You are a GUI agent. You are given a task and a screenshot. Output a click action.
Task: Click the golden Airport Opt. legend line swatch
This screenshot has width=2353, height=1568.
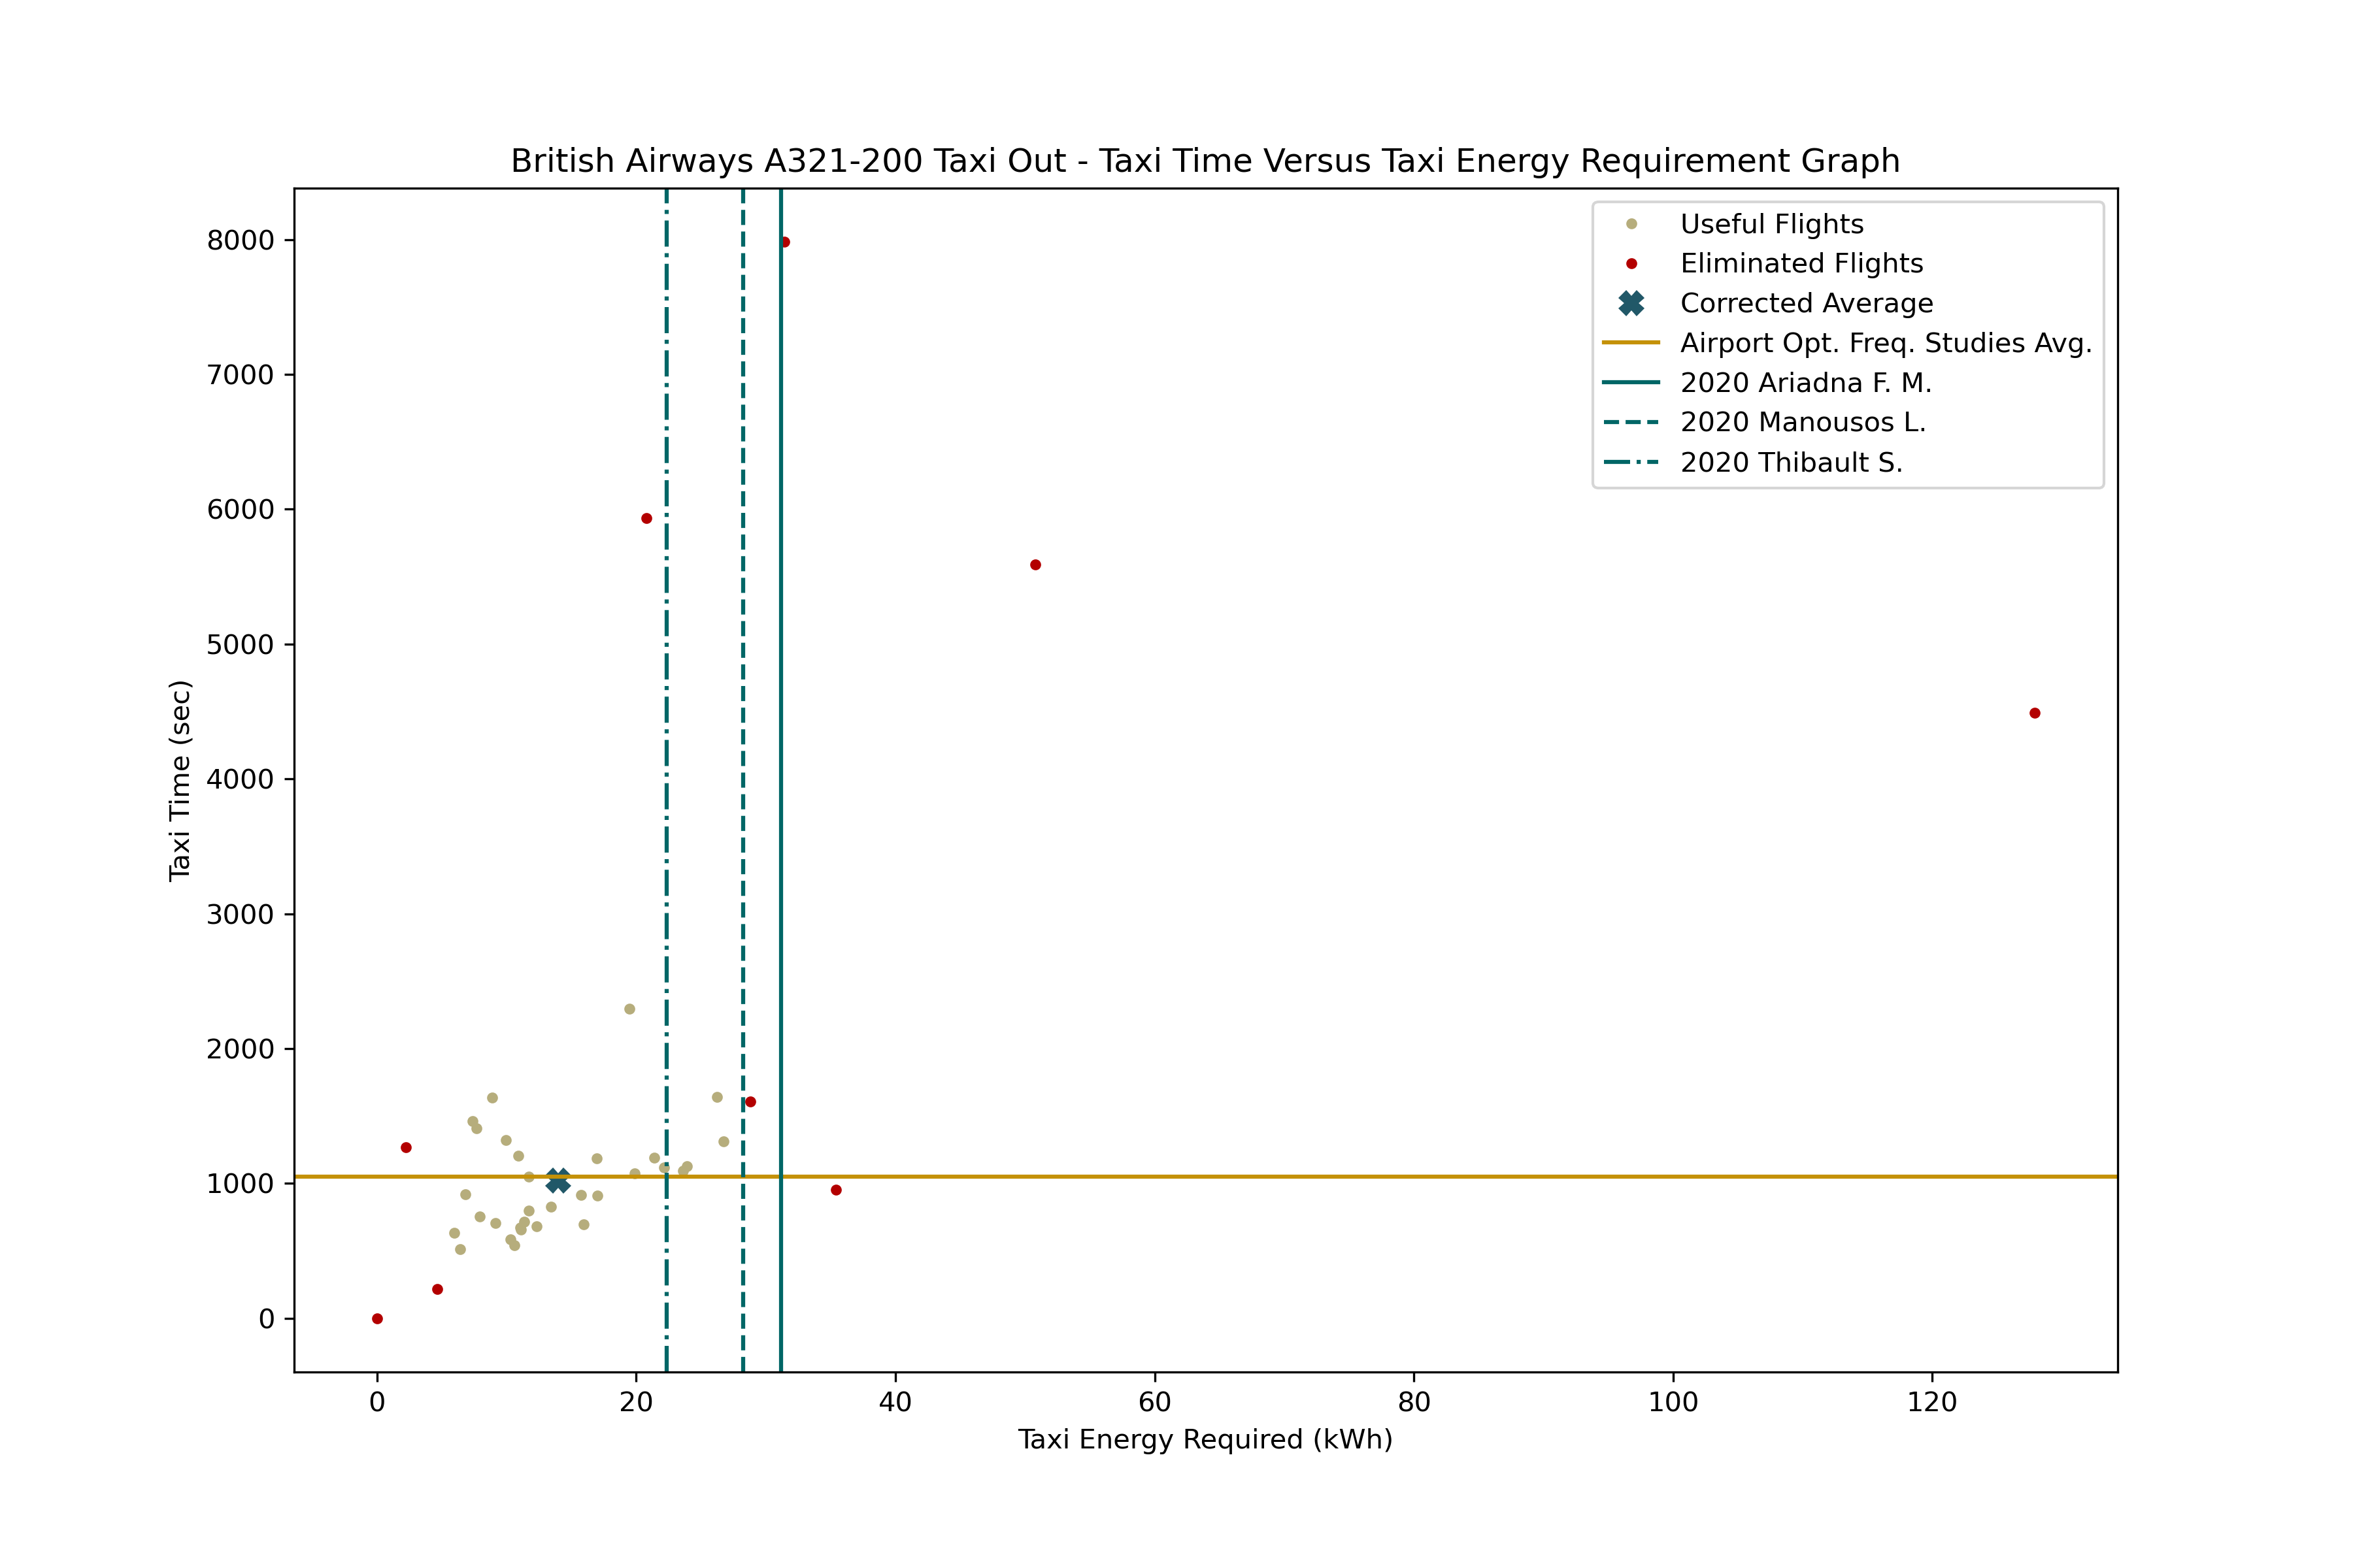(x=1631, y=343)
